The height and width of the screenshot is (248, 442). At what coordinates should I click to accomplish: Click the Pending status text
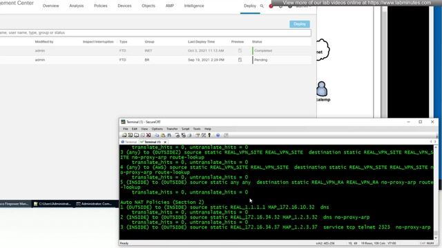[x=261, y=60]
